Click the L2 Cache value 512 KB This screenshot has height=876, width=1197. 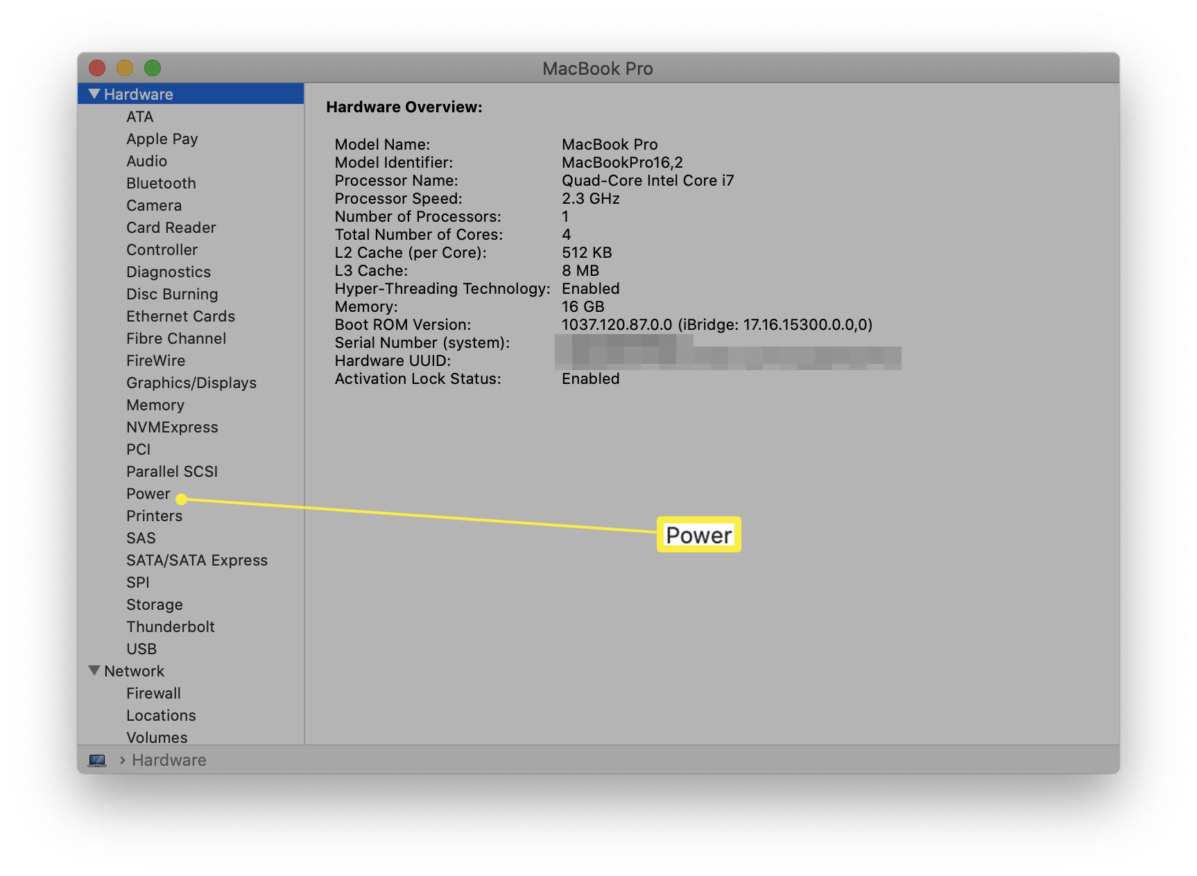pos(587,252)
